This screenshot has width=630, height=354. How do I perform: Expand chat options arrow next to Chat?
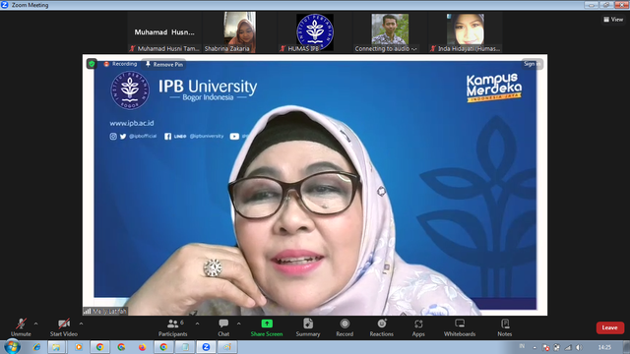point(238,324)
